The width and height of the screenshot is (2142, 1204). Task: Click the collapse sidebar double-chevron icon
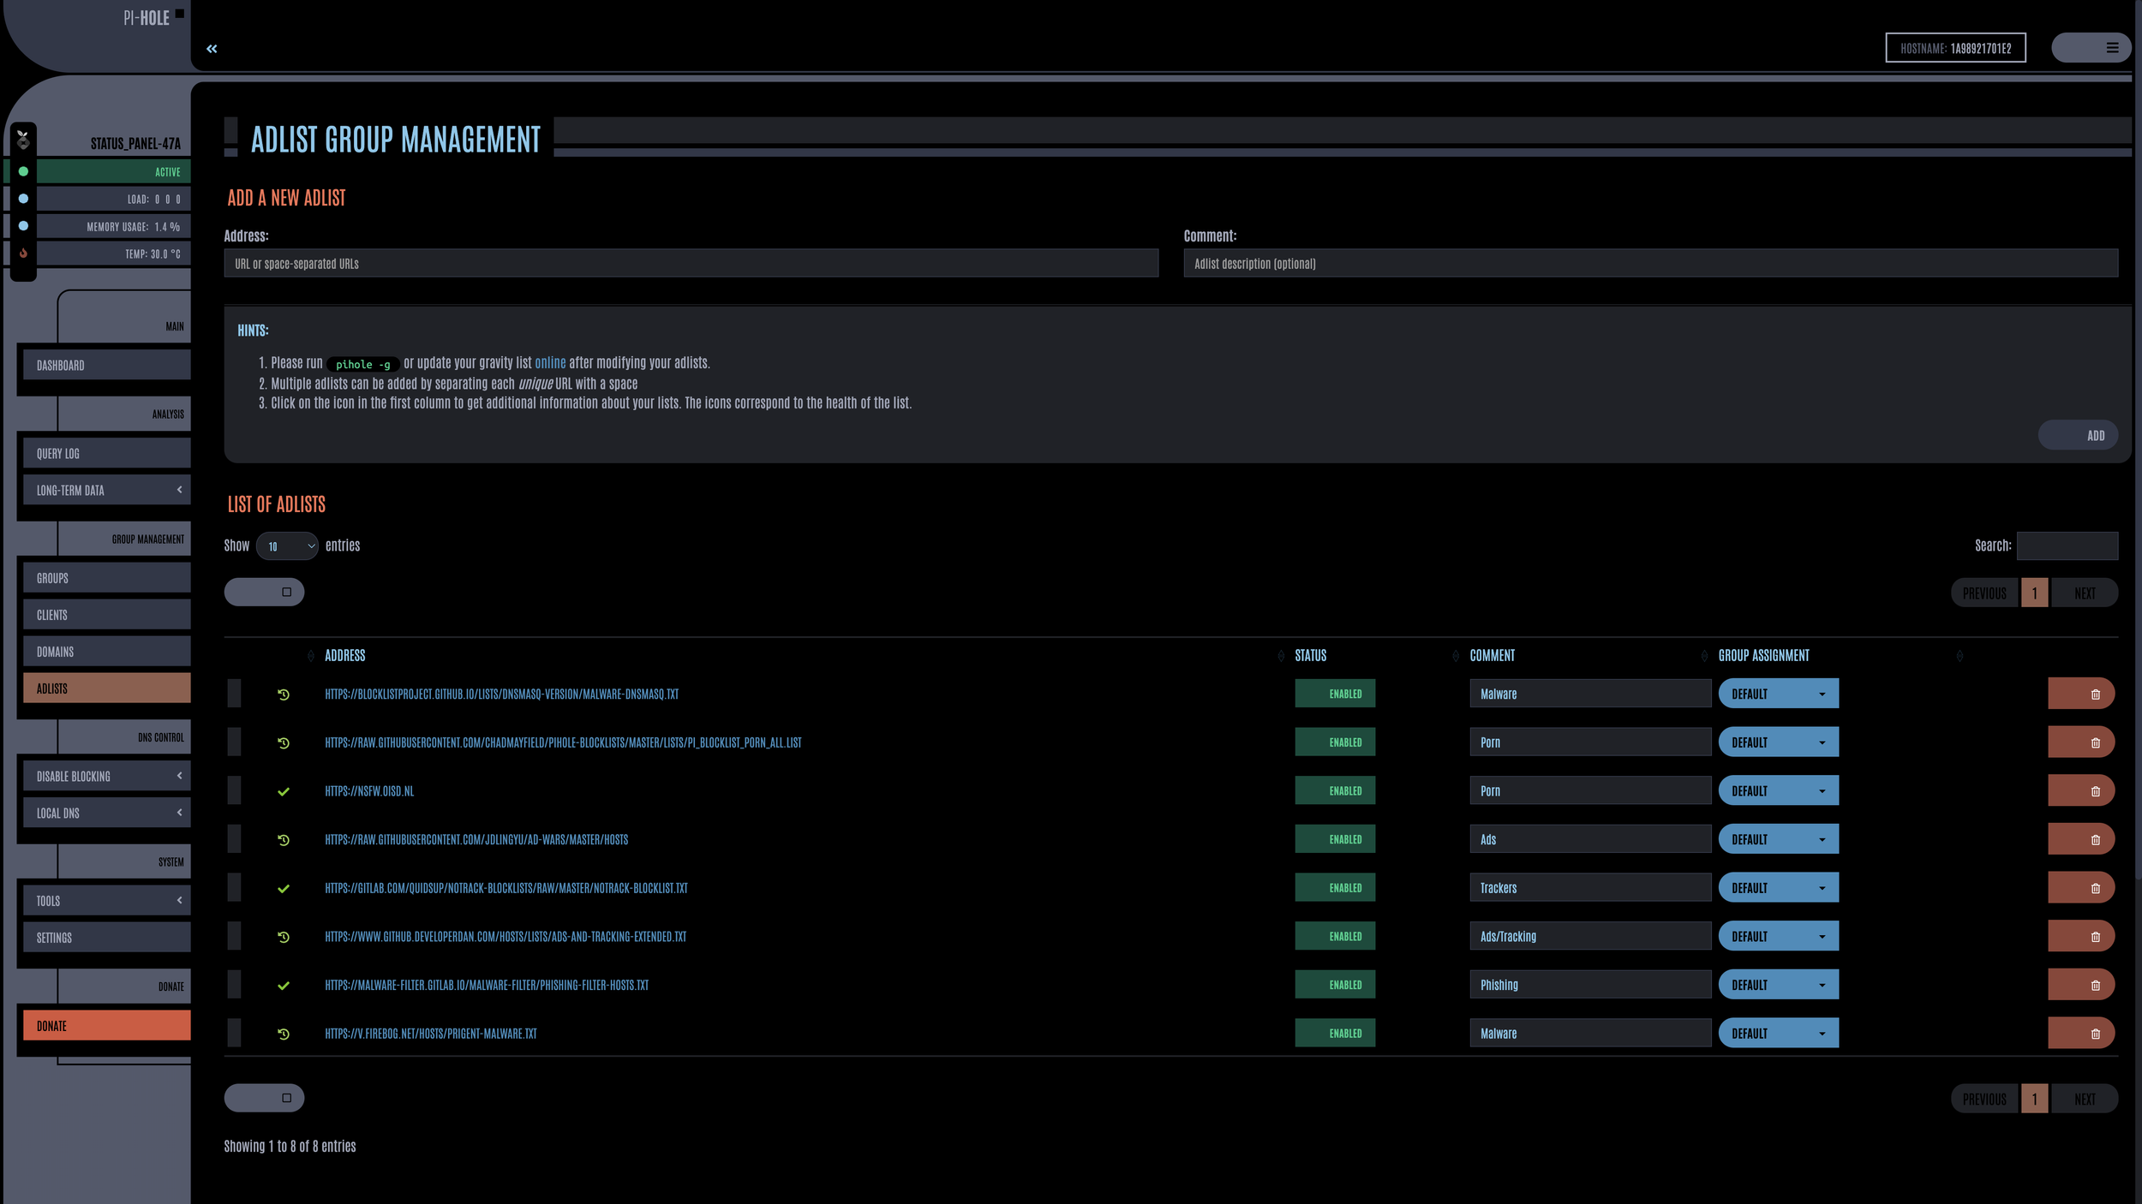click(212, 49)
